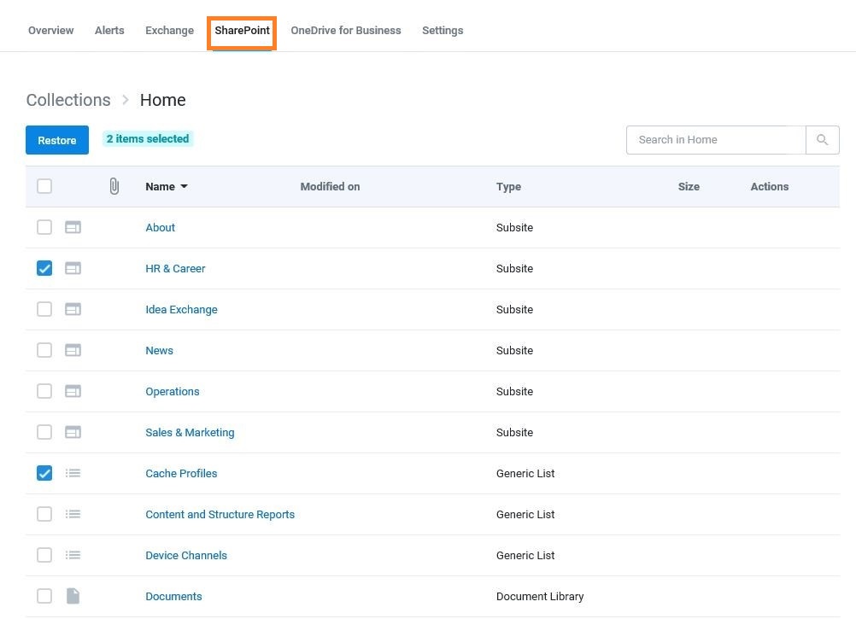Click the search magnifier icon
This screenshot has width=856, height=619.
click(822, 140)
